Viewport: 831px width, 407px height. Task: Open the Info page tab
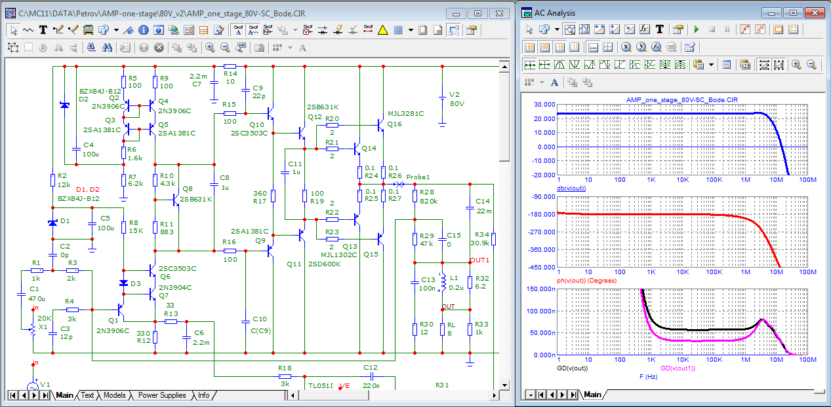[x=203, y=395]
